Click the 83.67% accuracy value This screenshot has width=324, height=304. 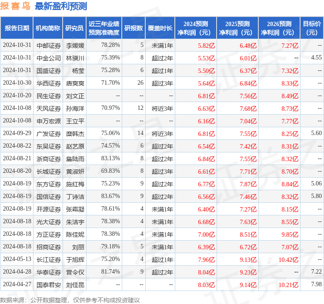(x=110, y=196)
